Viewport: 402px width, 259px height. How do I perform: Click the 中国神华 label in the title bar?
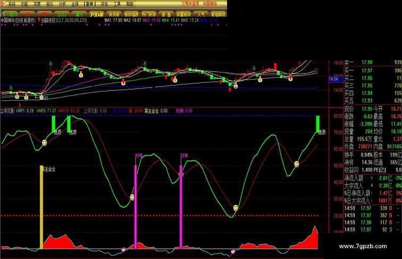(x=210, y=4)
